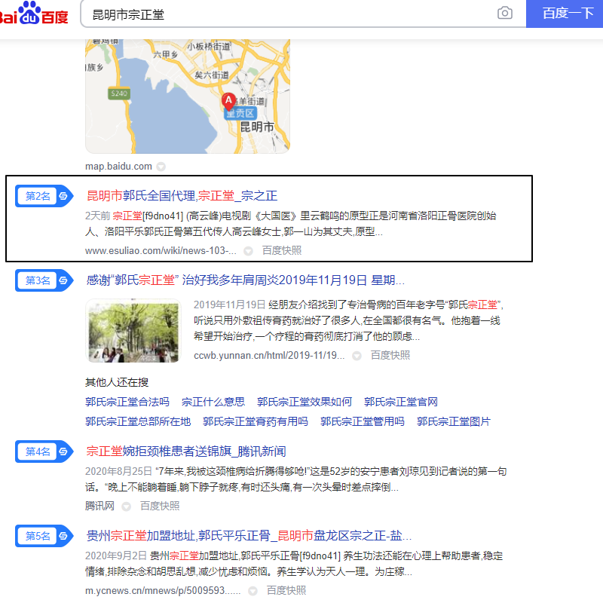Open 百度快照 for esuliao.com result
This screenshot has height=603, width=603.
click(282, 251)
